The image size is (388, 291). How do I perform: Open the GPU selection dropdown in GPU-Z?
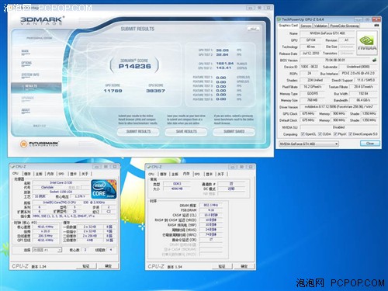(x=309, y=144)
